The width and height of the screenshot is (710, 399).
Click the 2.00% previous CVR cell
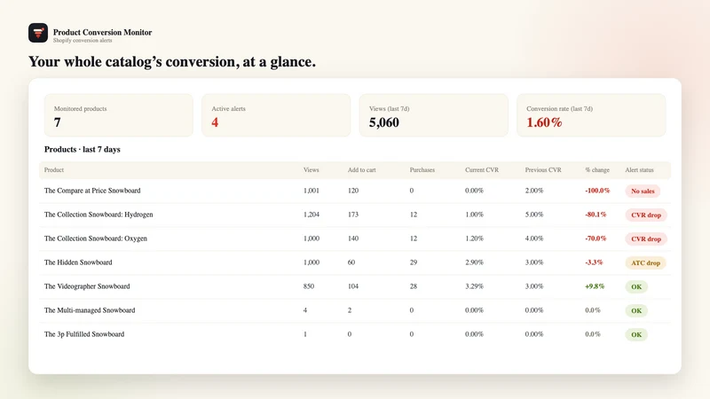(x=534, y=191)
